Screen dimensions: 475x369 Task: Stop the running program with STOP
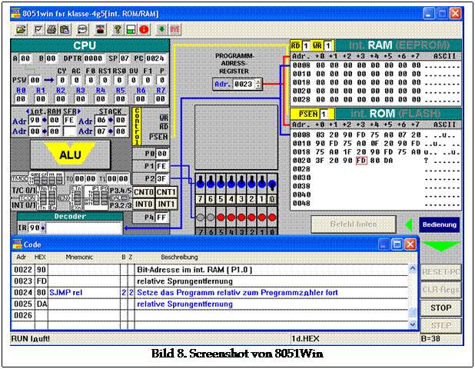click(441, 307)
